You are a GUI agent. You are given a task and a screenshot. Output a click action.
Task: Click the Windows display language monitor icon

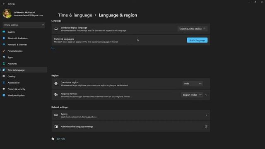click(x=56, y=29)
